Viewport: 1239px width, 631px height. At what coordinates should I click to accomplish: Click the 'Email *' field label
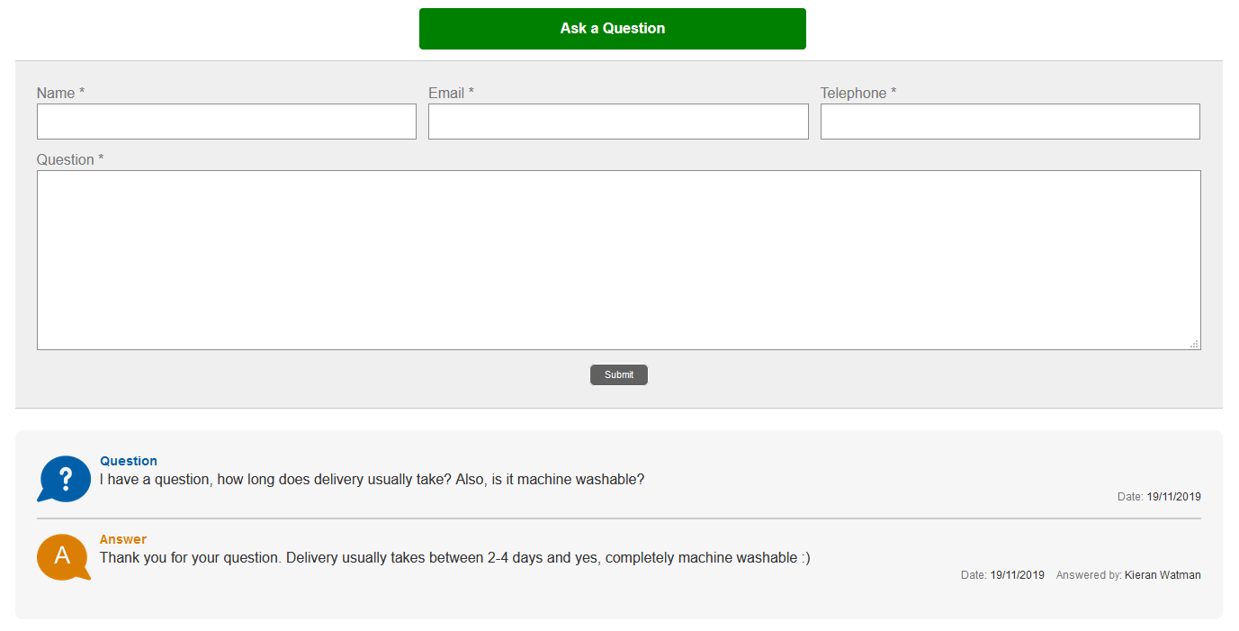tap(451, 94)
